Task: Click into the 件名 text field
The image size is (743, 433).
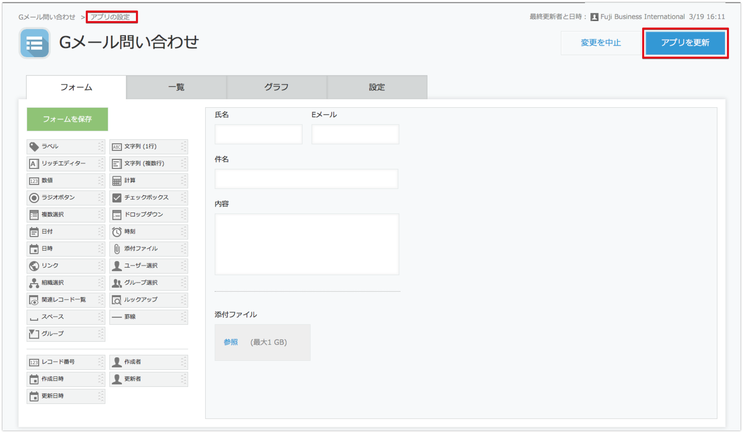Action: coord(306,179)
